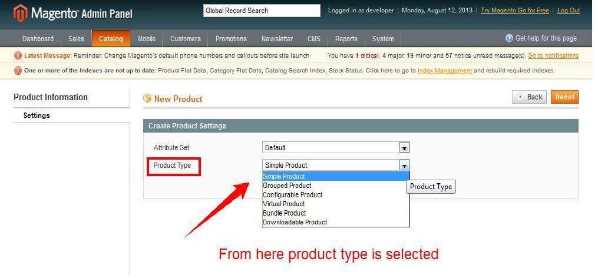
Task: Open the Mobile menu
Action: (147, 38)
